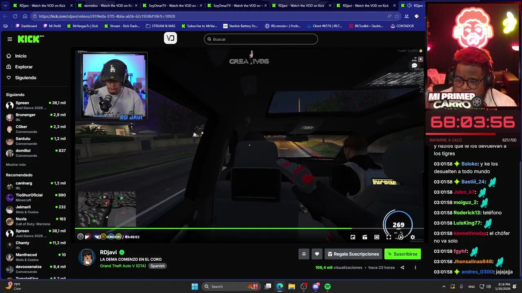Open weather widget 79°F Clear
The height and width of the screenshot is (293, 522).
point(12,286)
